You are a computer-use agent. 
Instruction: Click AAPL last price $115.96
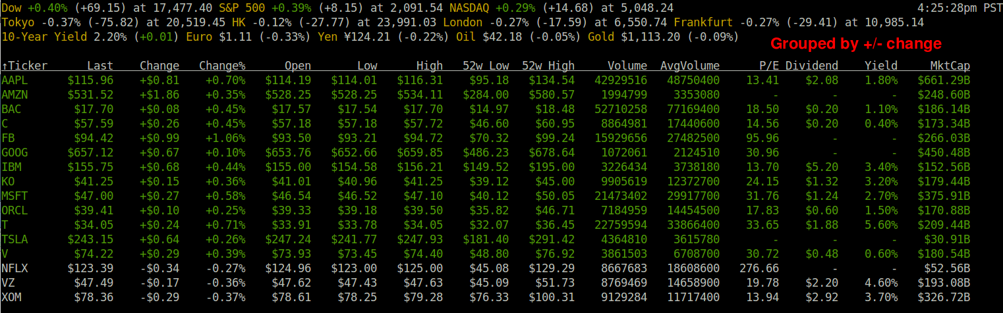pyautogui.click(x=90, y=80)
